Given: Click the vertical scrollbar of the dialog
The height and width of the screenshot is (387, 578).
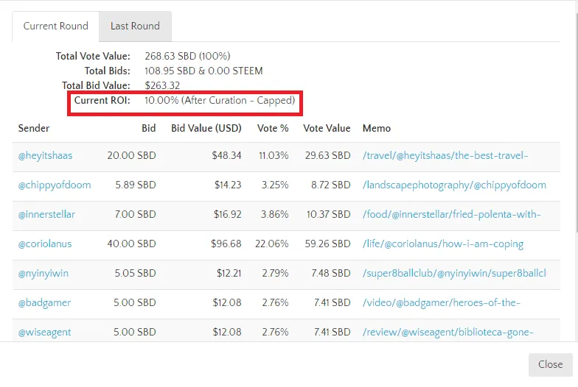Looking at the screenshot, I should (x=577, y=121).
